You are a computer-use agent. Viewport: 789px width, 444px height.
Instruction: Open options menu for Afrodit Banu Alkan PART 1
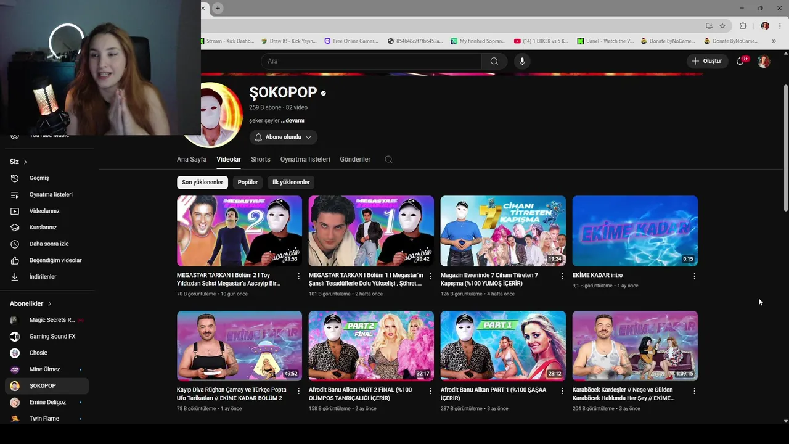pos(562,391)
